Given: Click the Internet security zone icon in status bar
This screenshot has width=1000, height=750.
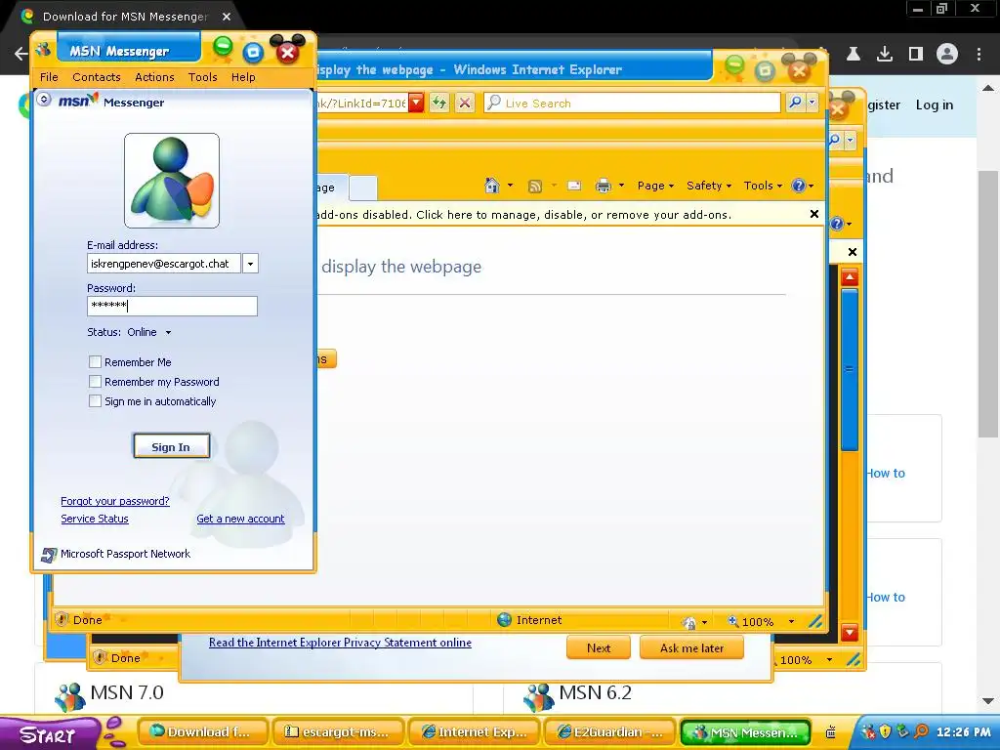Looking at the screenshot, I should tap(504, 620).
